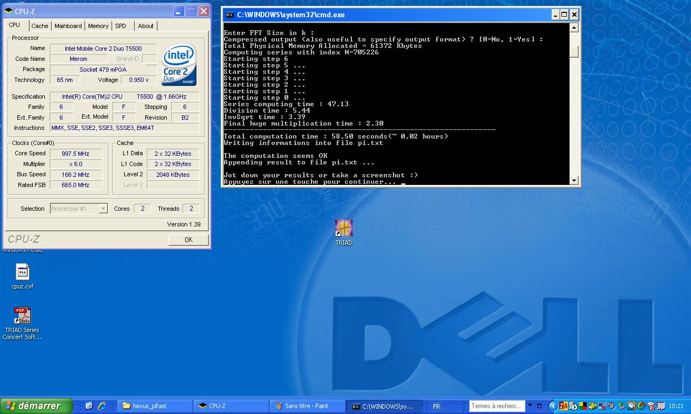Click the OK button in CPU-Z

188,239
